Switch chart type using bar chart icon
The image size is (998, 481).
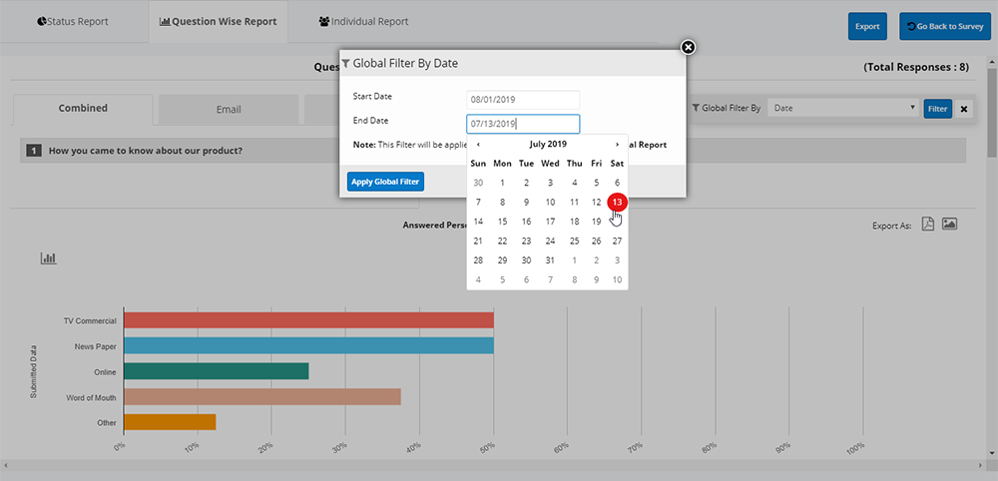pyautogui.click(x=48, y=257)
